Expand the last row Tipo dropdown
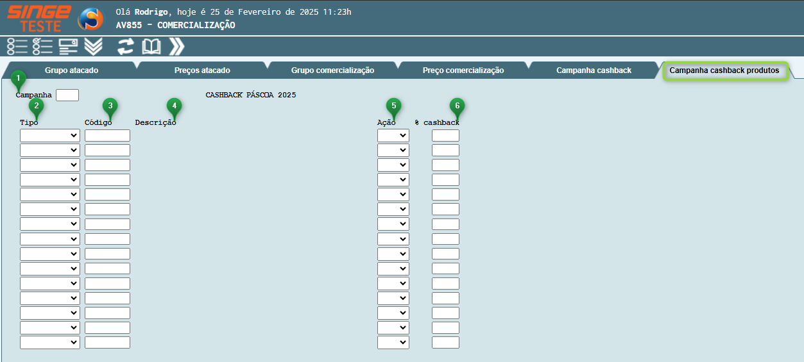The height and width of the screenshot is (362, 804). tap(50, 342)
